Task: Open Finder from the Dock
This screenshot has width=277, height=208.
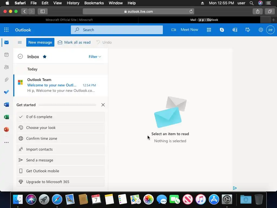Action: [18, 199]
